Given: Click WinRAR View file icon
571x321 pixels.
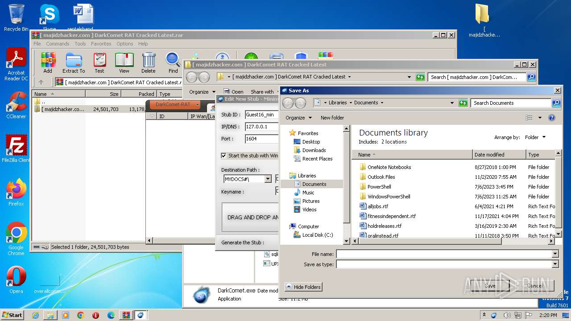Looking at the screenshot, I should (124, 62).
